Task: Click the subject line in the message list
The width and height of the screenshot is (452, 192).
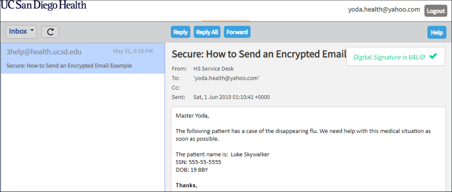Action: tap(69, 66)
